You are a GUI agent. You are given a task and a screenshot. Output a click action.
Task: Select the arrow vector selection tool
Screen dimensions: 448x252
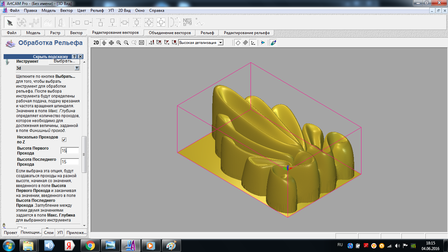point(10,22)
